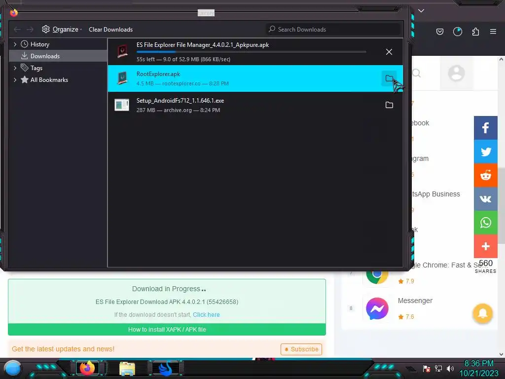
Task: Click the ES File Explorer apk file icon
Action: click(x=122, y=51)
